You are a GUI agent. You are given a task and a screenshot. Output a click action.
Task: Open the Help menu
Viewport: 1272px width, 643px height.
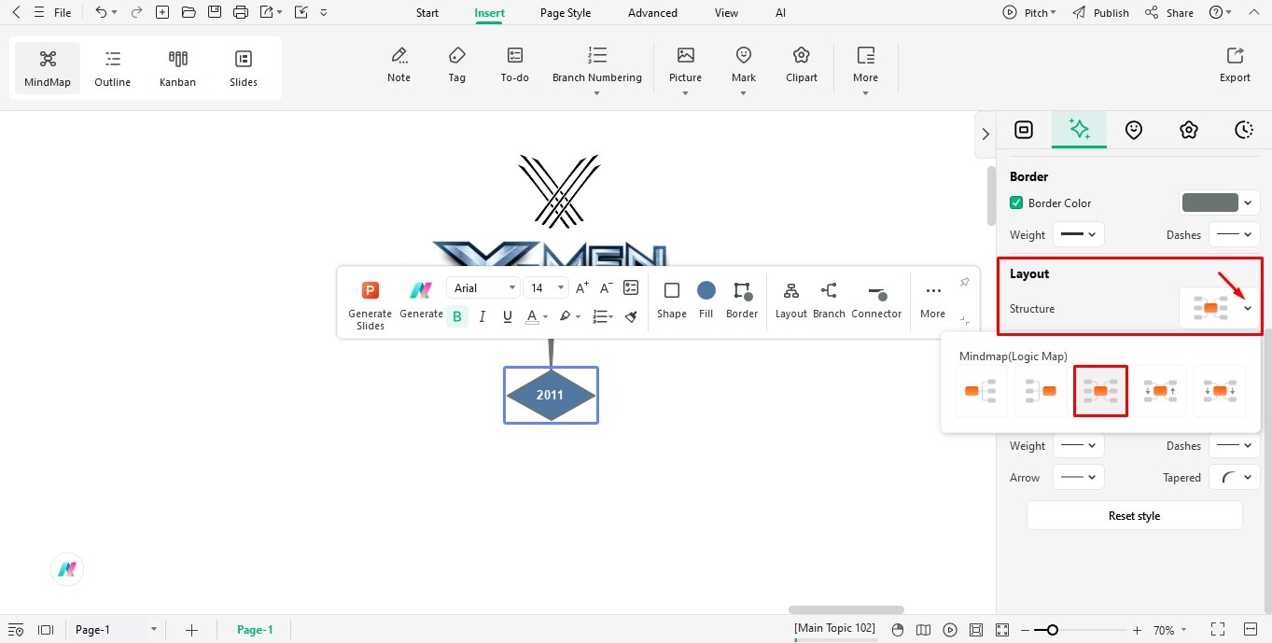1220,13
